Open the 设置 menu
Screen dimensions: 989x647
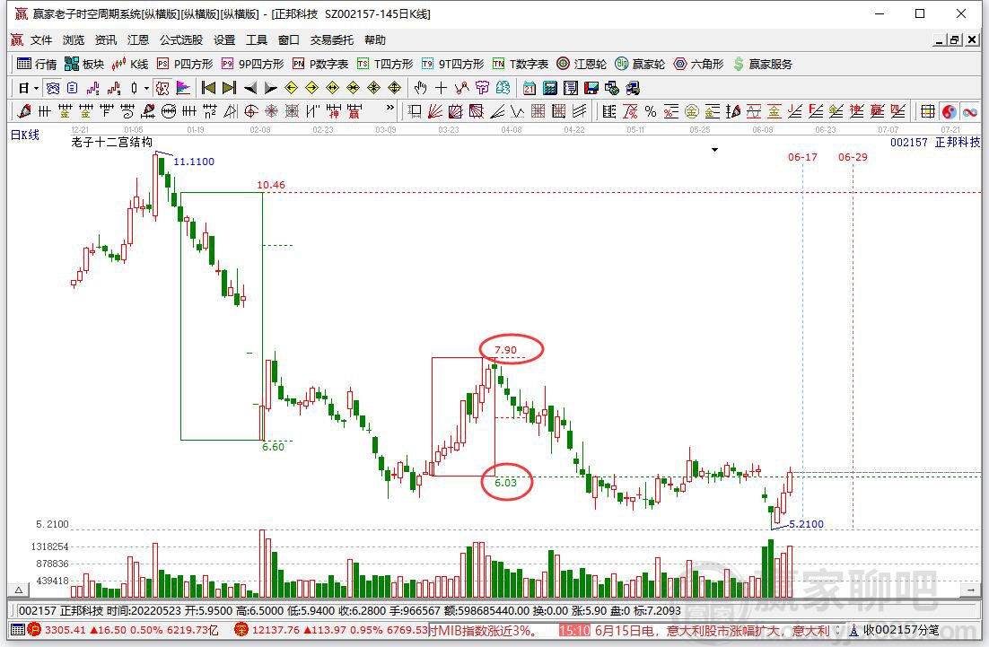(x=223, y=39)
